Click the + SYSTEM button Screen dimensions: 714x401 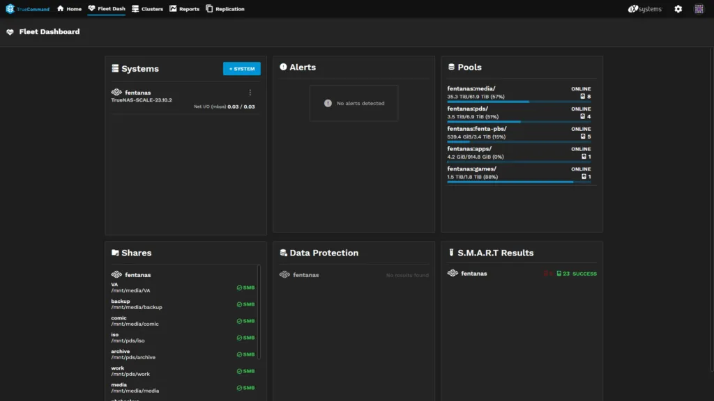(x=243, y=68)
